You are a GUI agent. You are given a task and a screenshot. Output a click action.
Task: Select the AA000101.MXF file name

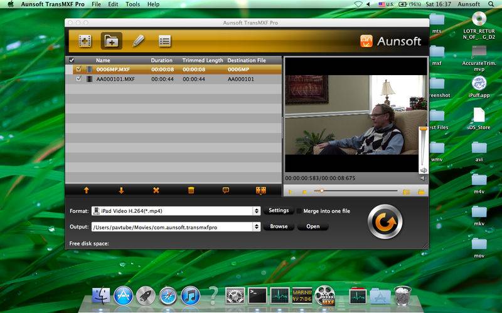(115, 79)
